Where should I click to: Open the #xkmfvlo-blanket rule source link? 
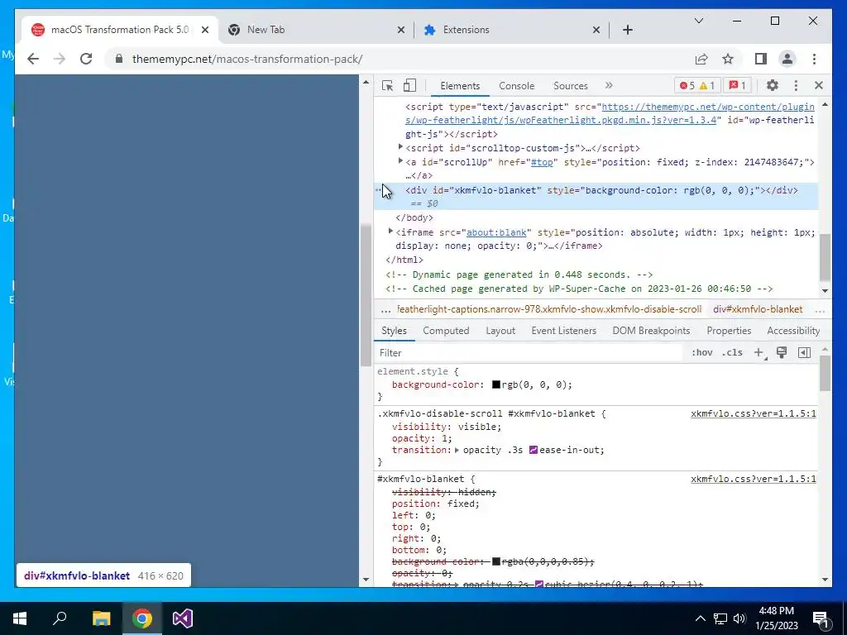click(x=753, y=479)
